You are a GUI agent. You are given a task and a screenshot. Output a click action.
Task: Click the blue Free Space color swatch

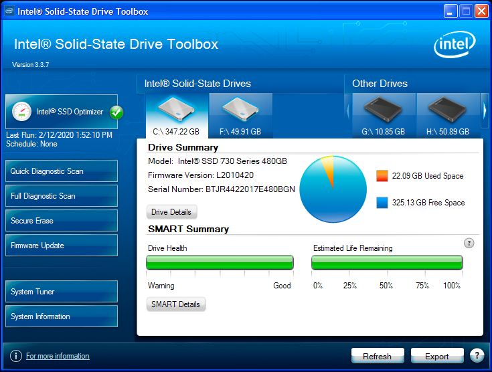[x=382, y=203]
